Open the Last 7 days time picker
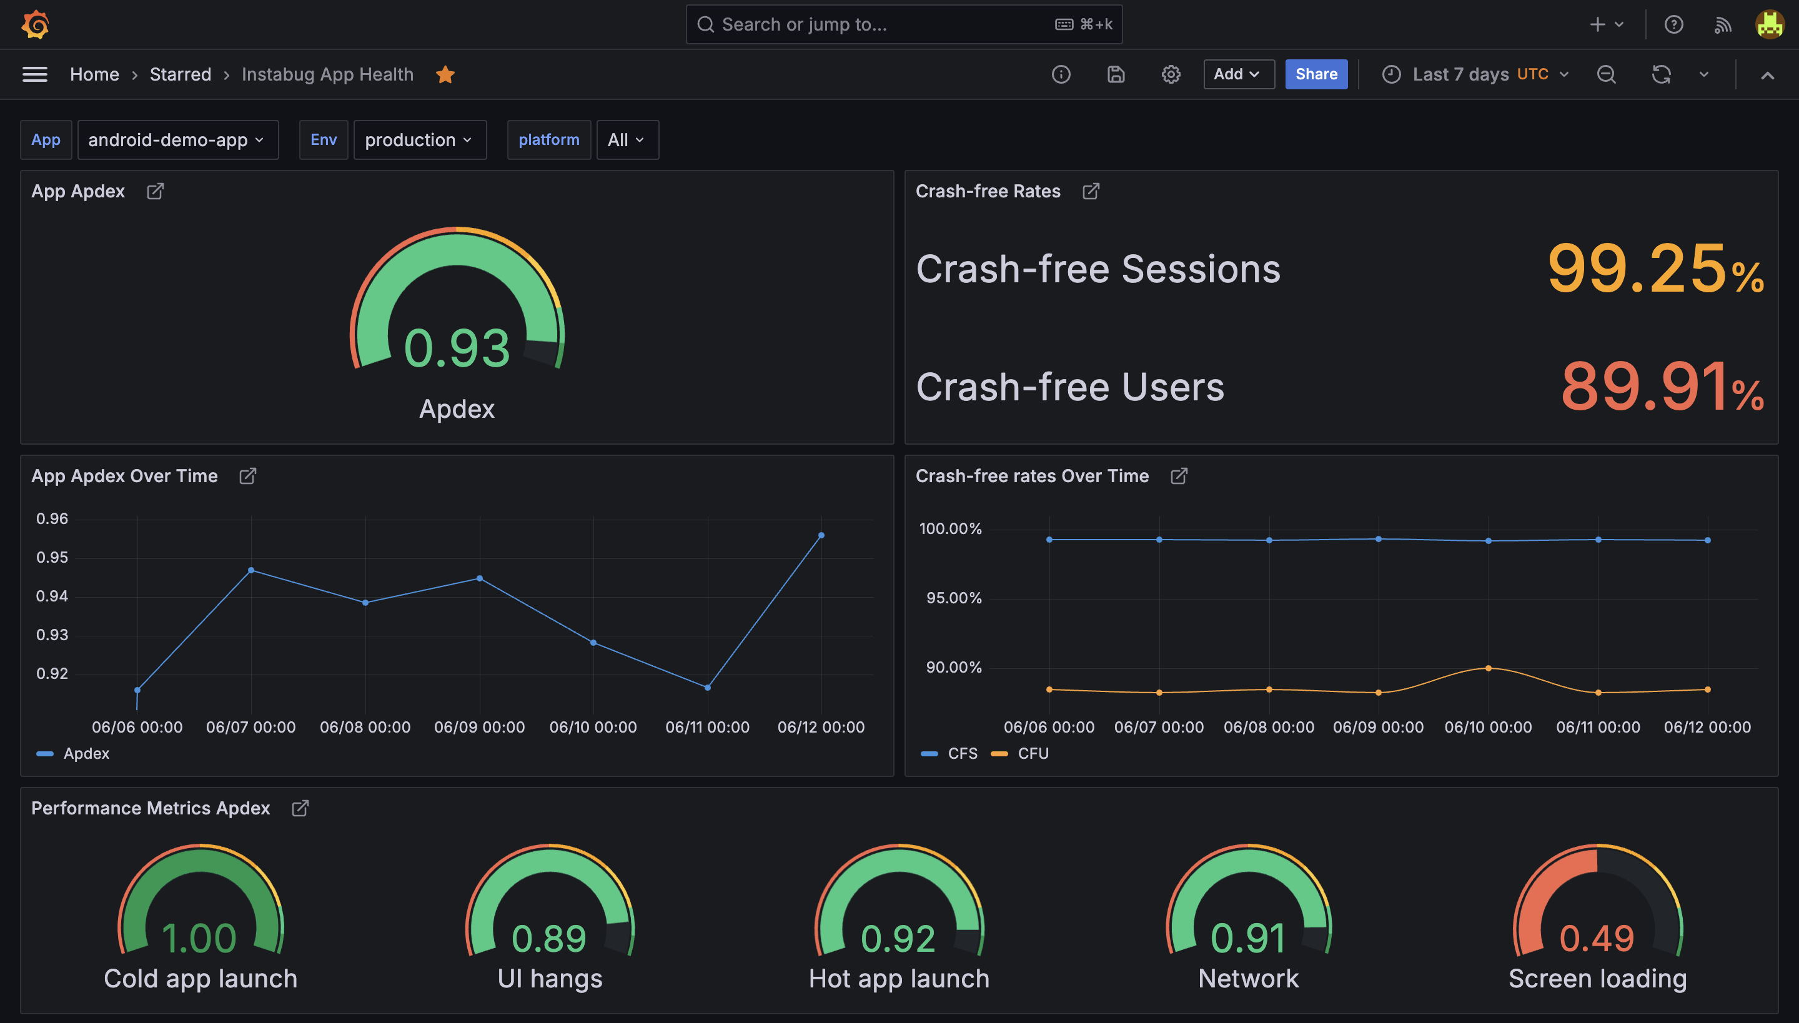This screenshot has height=1023, width=1799. (x=1475, y=74)
